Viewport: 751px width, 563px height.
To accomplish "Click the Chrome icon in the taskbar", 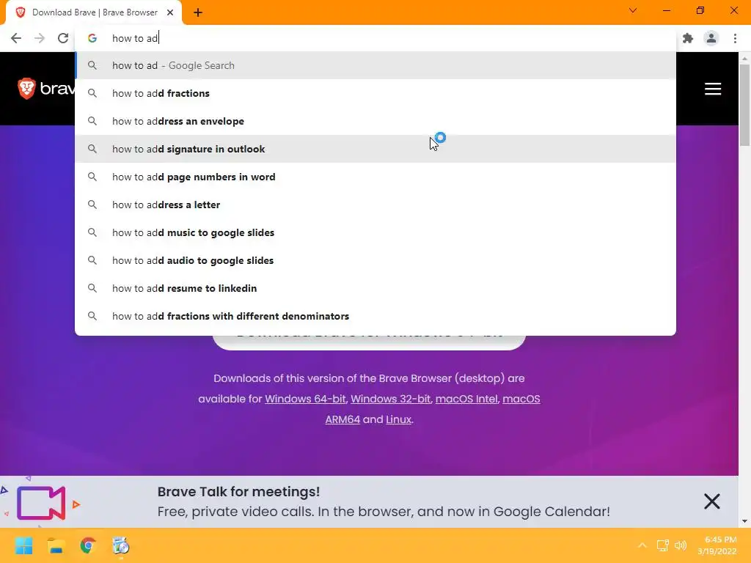I will pyautogui.click(x=88, y=545).
